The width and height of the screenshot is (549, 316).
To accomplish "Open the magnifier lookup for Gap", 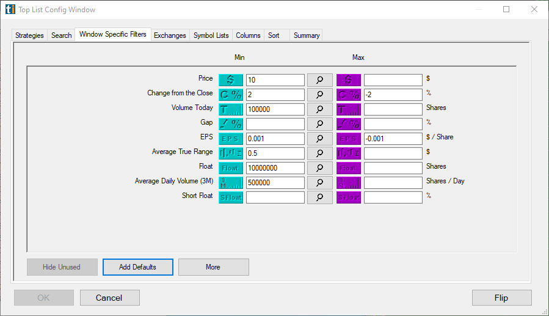I will click(x=319, y=124).
